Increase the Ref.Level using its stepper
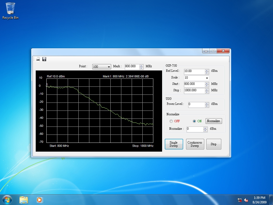Image resolution: width=273 pixels, height=205 pixels. coord(207,70)
